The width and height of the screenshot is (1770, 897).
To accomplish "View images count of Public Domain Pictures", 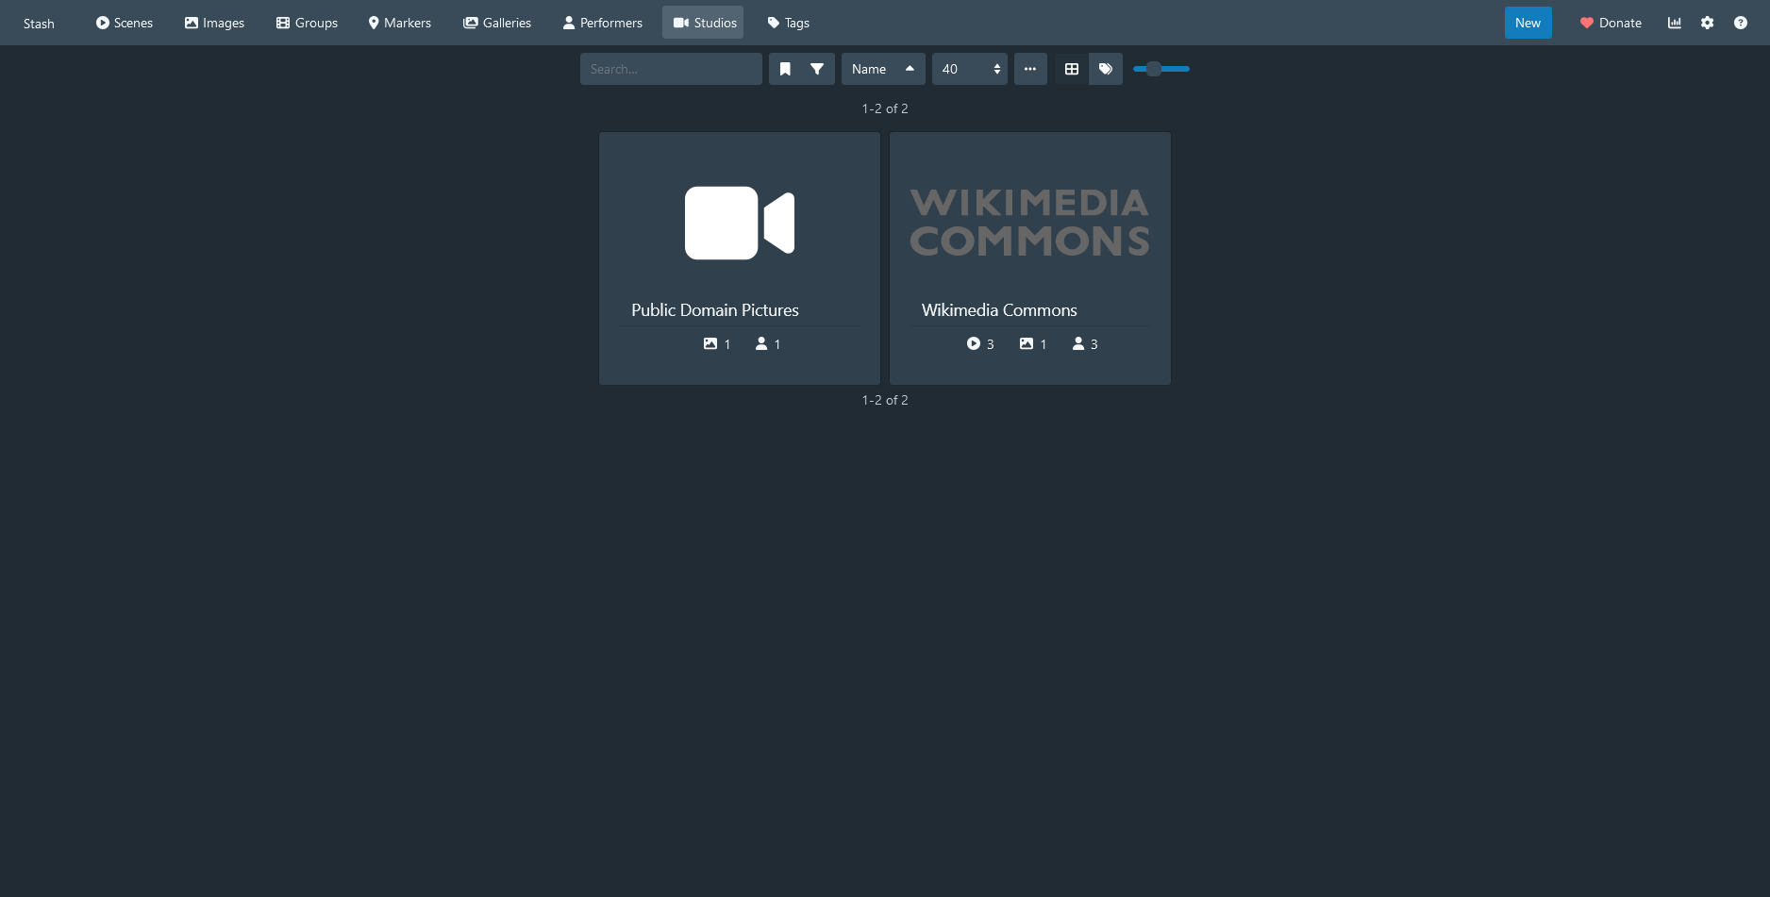I will pos(717,344).
